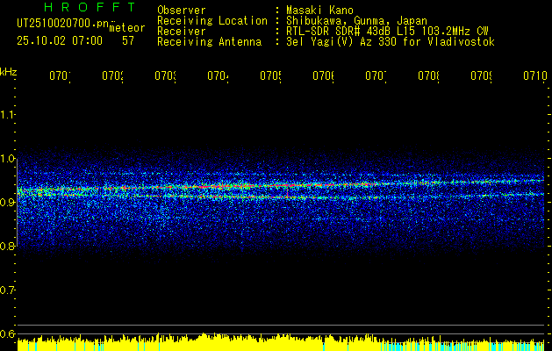Screen dimensions: 552x351
Task: Select the UT2510020700 file name
Action: click(x=63, y=24)
